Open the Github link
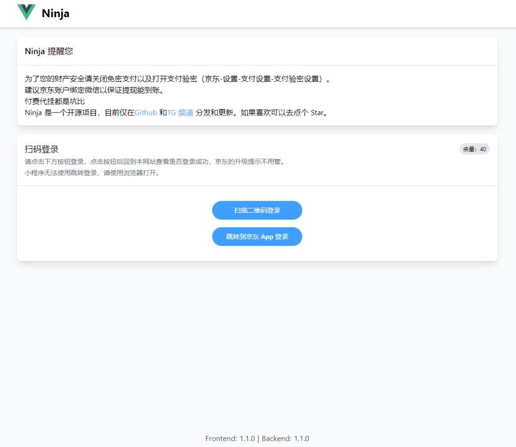 click(x=146, y=113)
